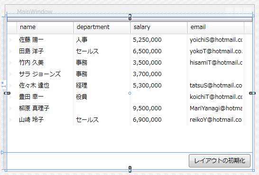Image resolution: width=259 pixels, height=175 pixels.
Task: Select the salary value 5,250,000
Action: 147,40
